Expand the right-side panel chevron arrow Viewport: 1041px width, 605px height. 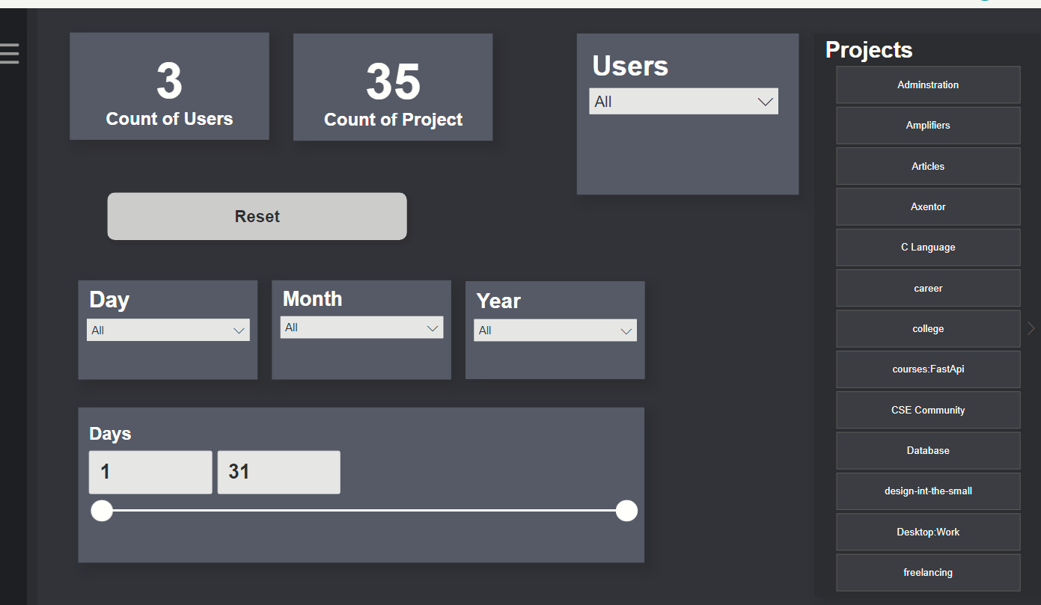pos(1031,328)
